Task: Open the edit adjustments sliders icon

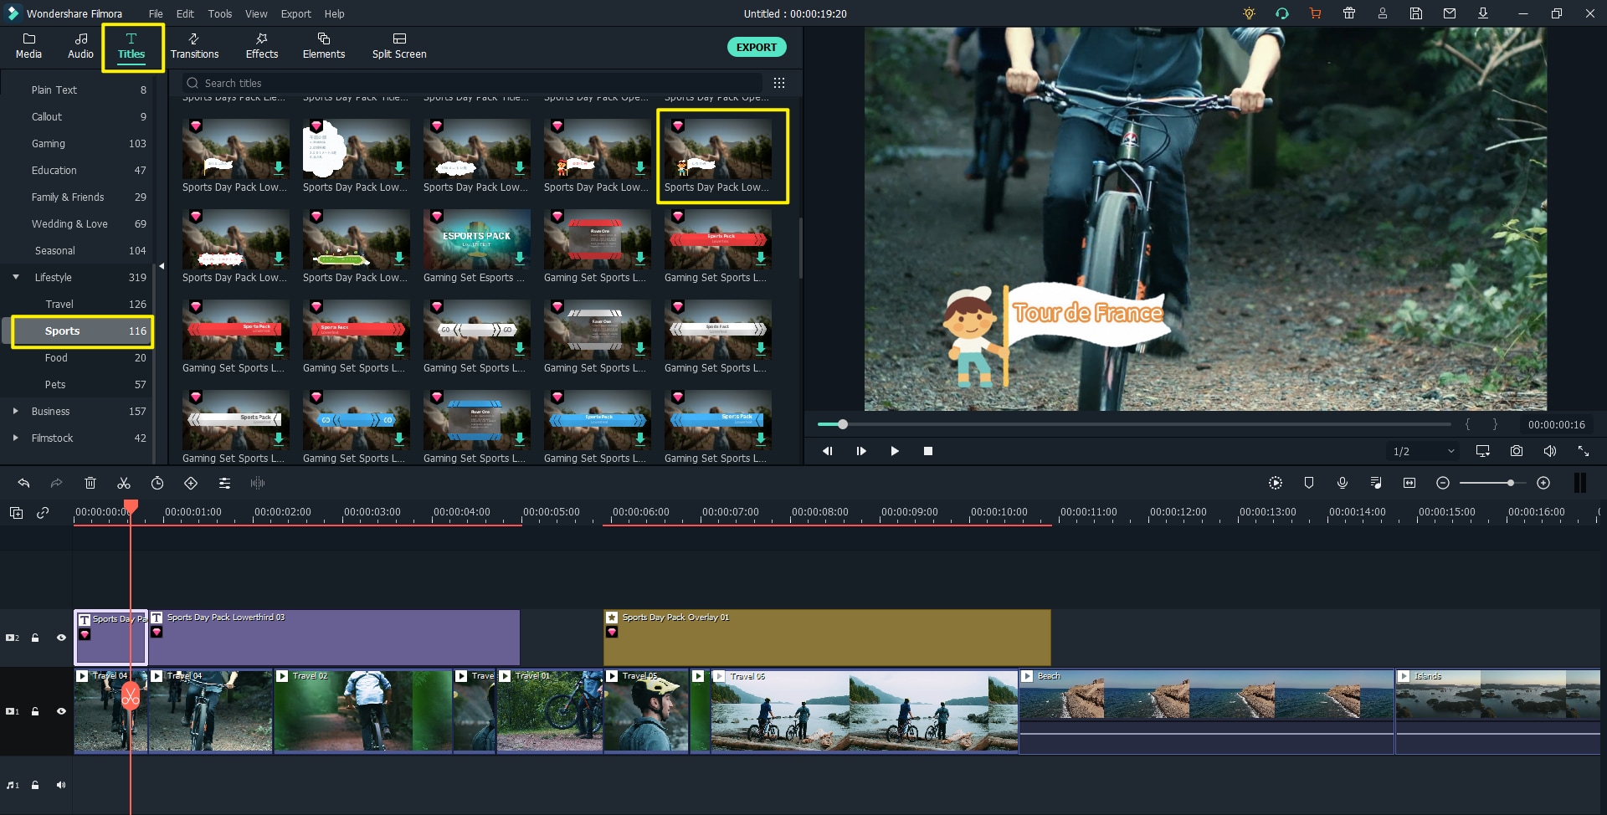Action: (224, 483)
